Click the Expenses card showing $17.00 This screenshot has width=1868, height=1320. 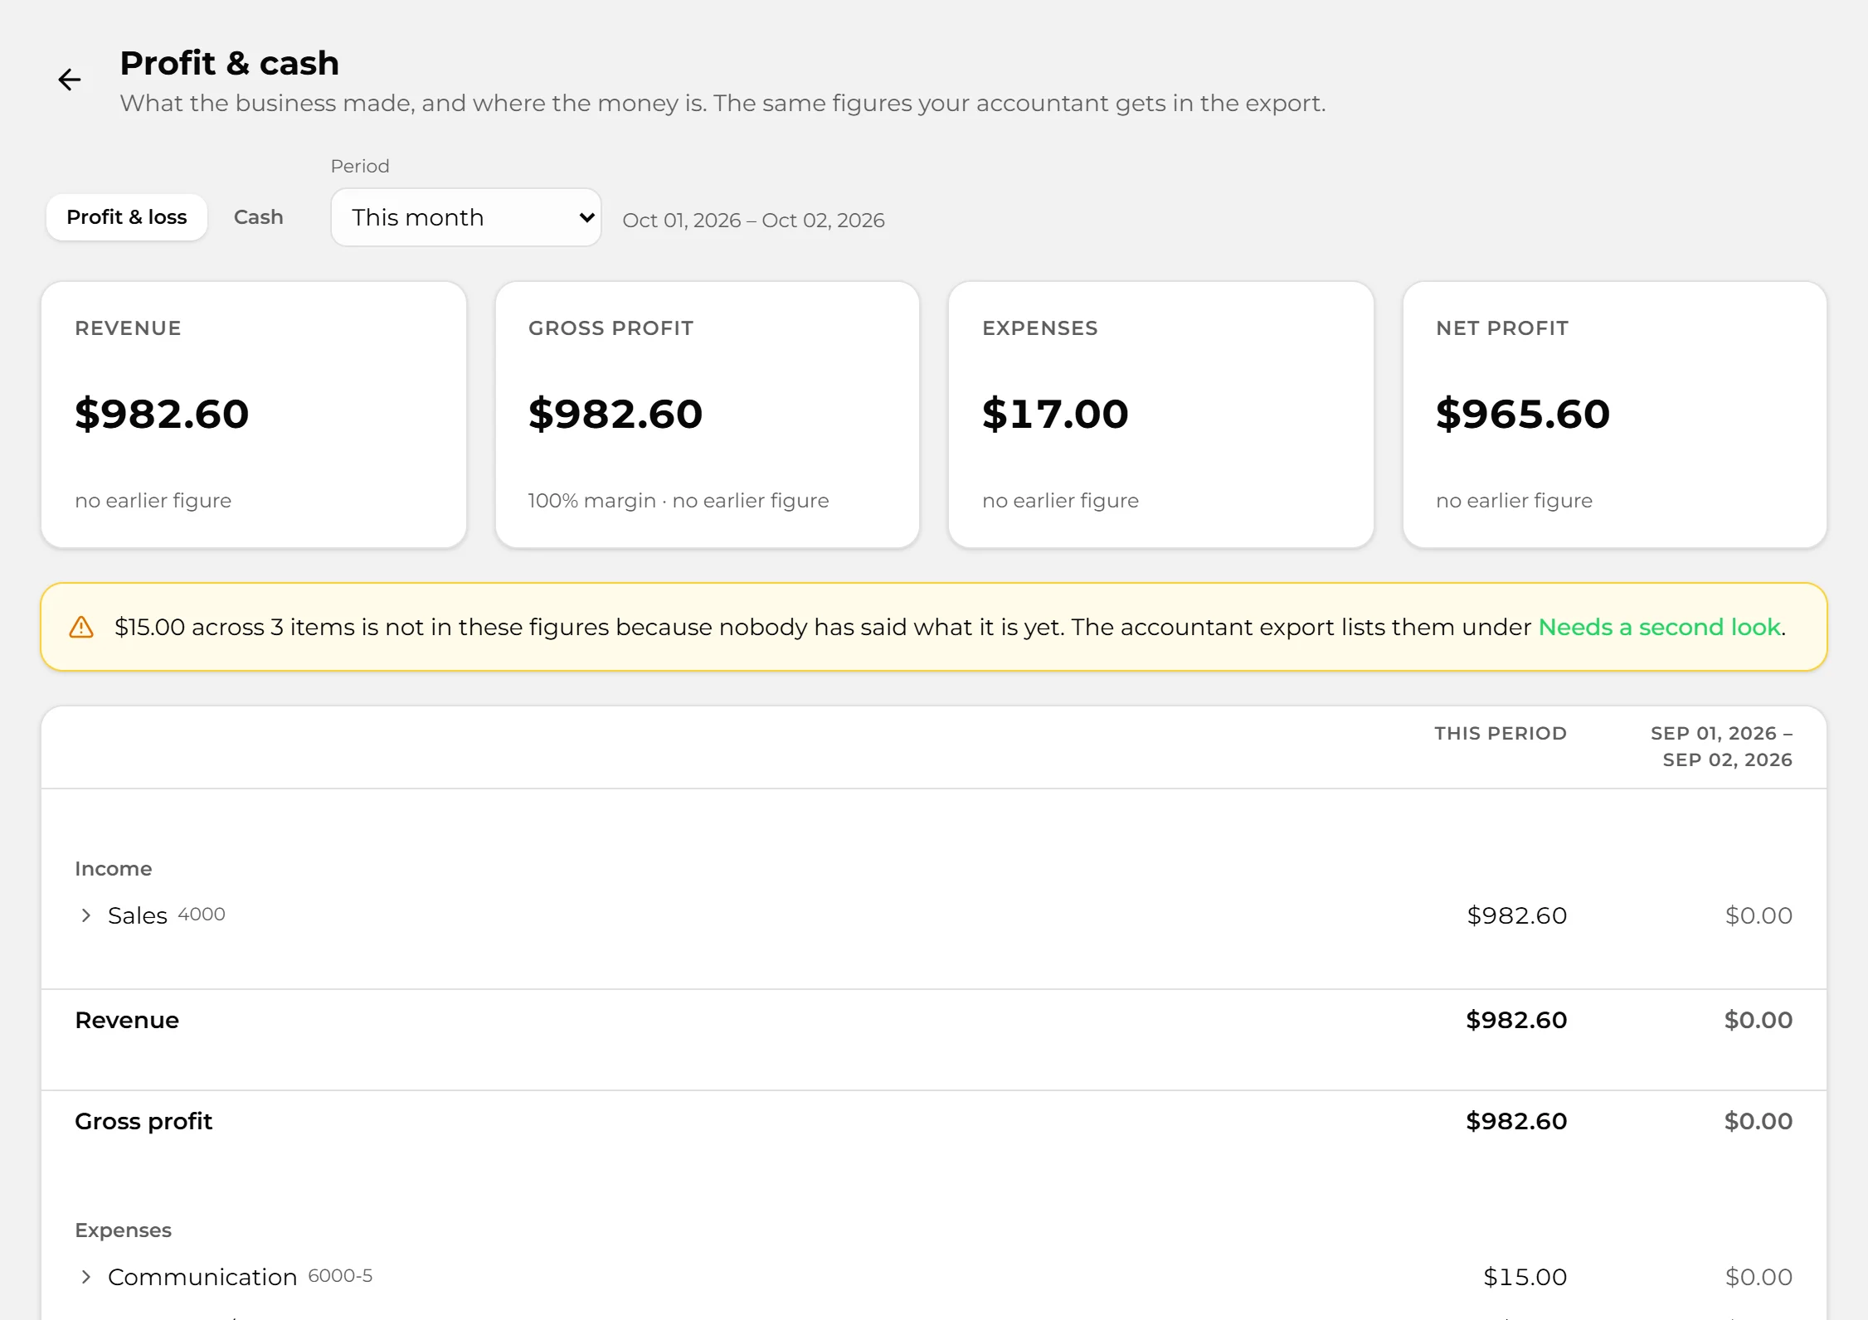tap(1161, 415)
